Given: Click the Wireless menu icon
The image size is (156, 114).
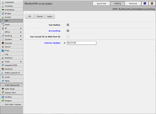Looking at the screenshot, I should [x=3, y=6].
